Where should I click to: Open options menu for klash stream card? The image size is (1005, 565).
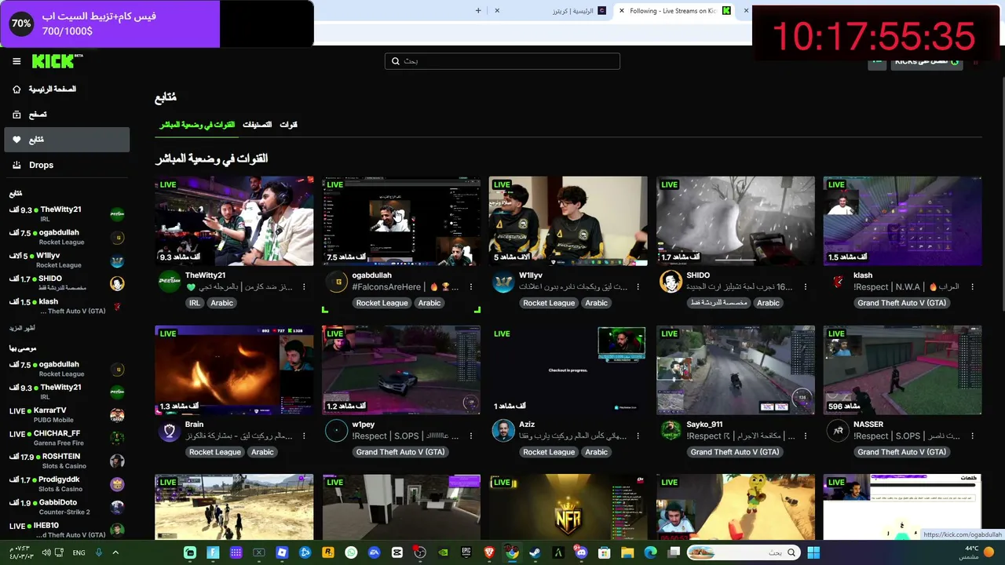973,287
